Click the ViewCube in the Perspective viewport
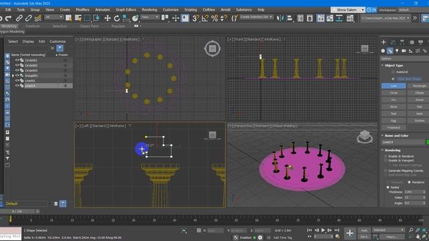 point(365,136)
